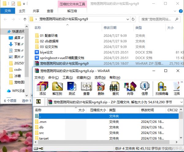Viewport: 184px width, 152px height.
Task: Select folder 03 论文文档
Action: click(x=47, y=47)
